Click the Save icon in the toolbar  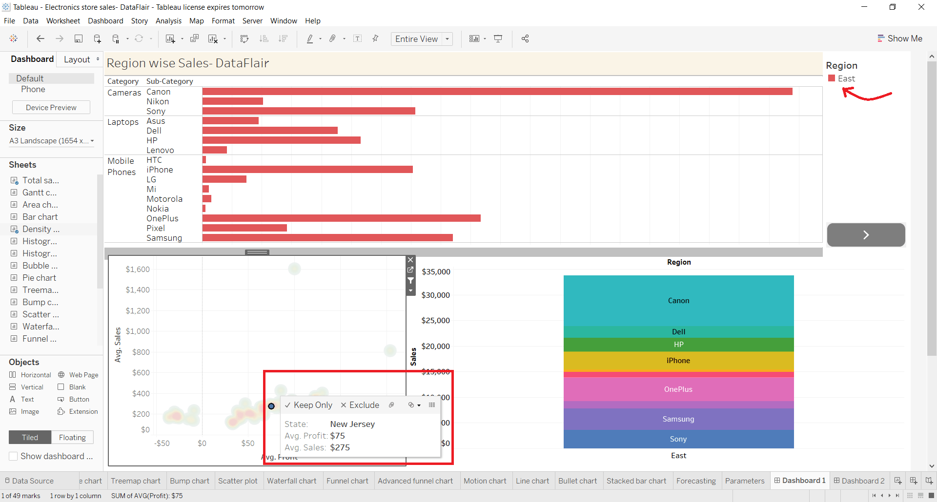pyautogui.click(x=78, y=39)
